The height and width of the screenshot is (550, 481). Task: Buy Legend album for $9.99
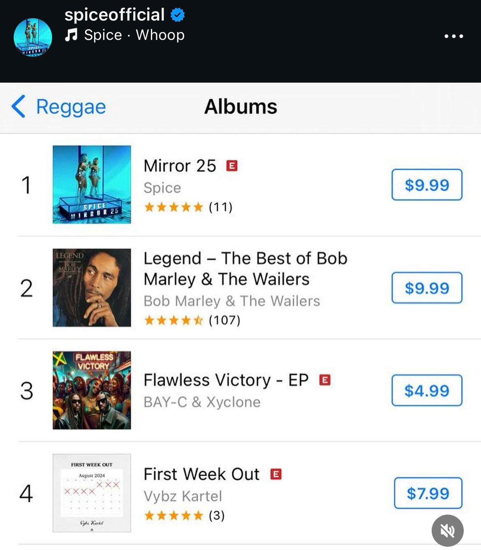point(427,288)
